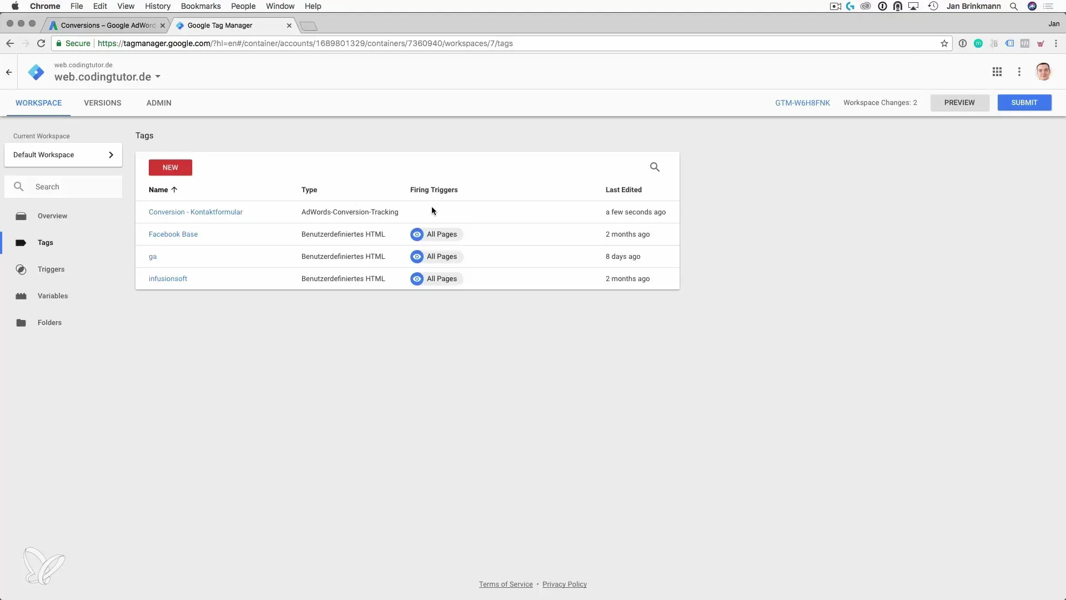Click the All Pages eye icon for ga

tap(417, 257)
